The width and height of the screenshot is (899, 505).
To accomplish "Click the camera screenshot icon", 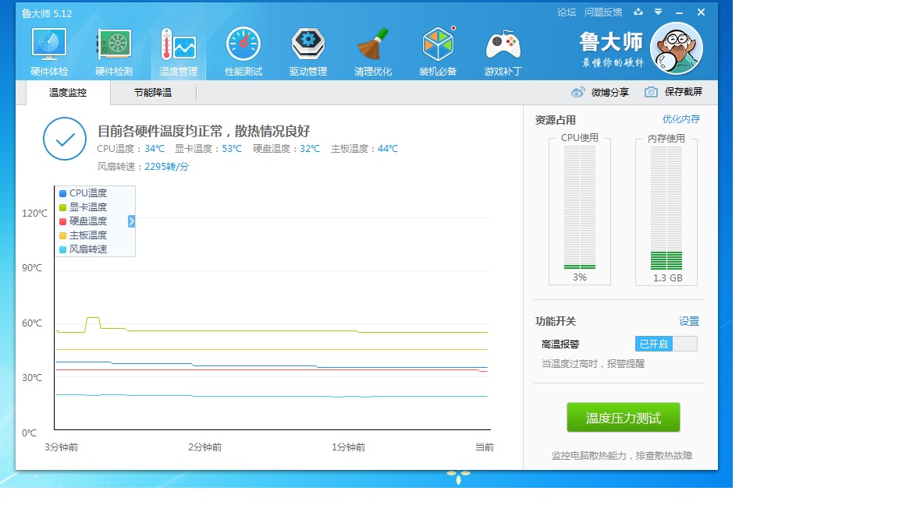I will (x=651, y=92).
